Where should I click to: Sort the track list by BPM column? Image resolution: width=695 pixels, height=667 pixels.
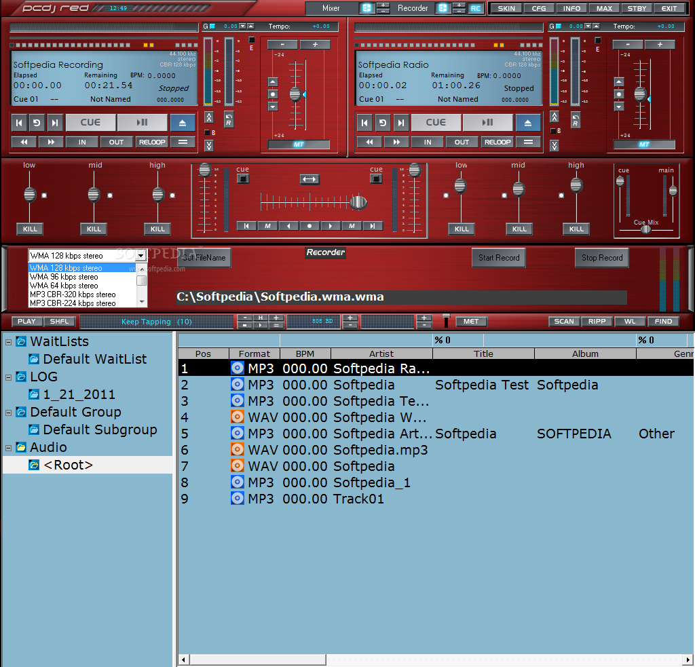pyautogui.click(x=305, y=354)
